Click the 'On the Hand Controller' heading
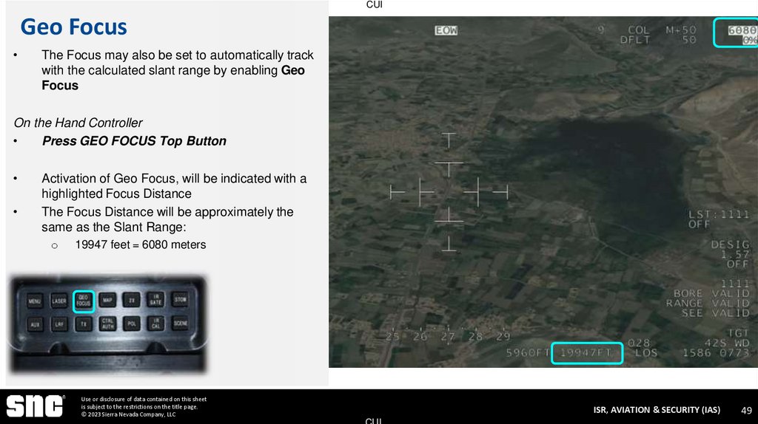 (78, 123)
